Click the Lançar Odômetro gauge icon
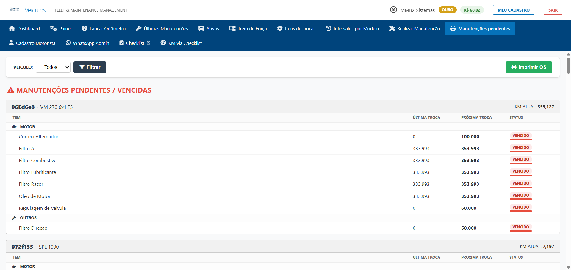Image resolution: width=571 pixels, height=270 pixels. (x=85, y=28)
